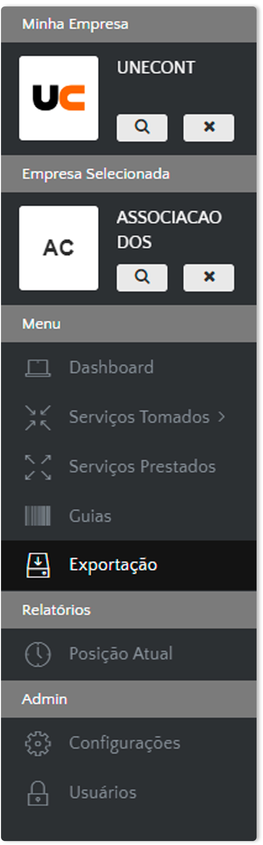Click the Serviços Tomados inward arrows icon

[38, 417]
